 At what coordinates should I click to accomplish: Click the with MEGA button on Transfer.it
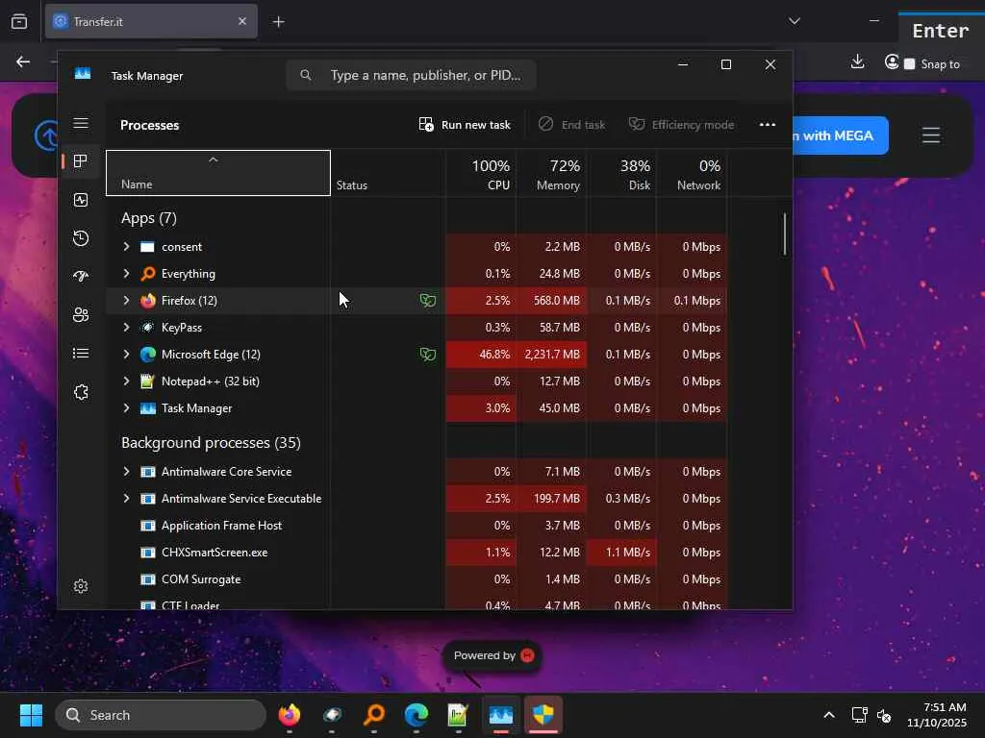tap(841, 135)
